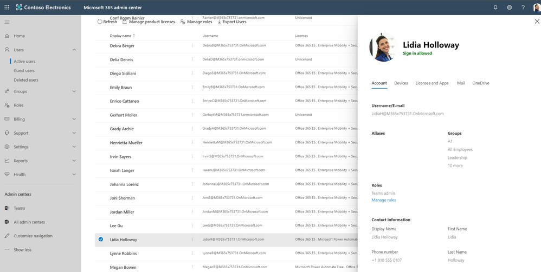
Task: Select the Lynne Robbins user row
Action: (x=226, y=254)
